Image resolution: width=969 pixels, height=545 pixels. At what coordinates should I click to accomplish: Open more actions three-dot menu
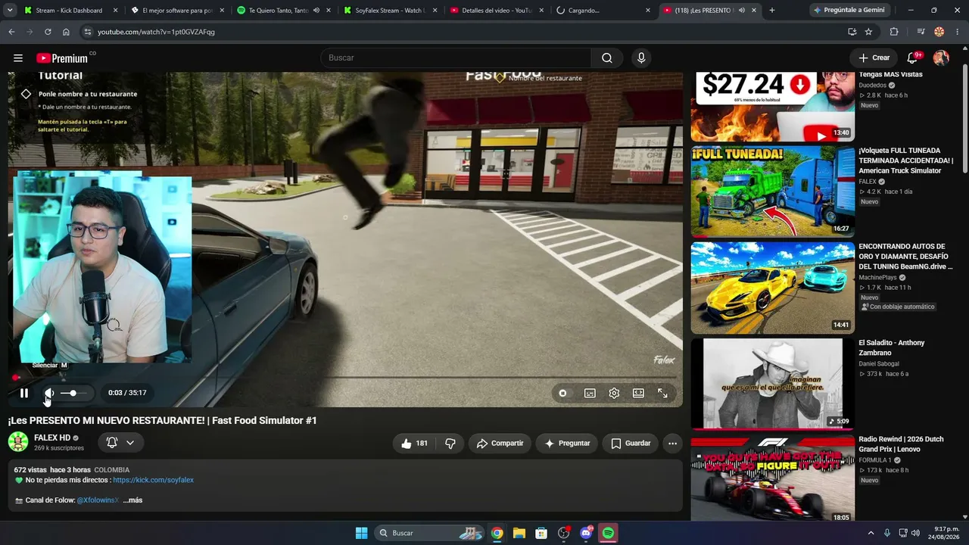pos(672,444)
